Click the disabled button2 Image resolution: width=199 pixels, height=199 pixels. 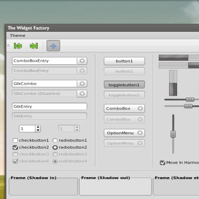[x=124, y=71]
